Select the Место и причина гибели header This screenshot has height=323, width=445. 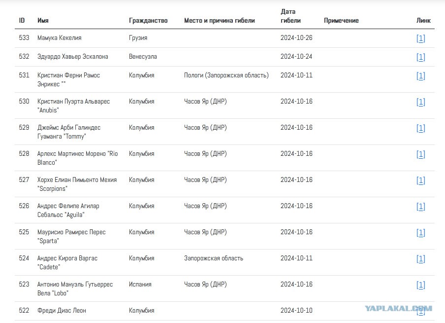coord(220,21)
